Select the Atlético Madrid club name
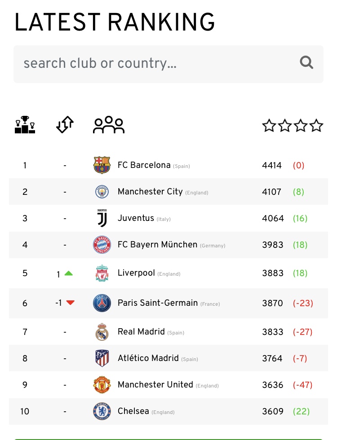Screen dimensions: 337x440 point(148,358)
